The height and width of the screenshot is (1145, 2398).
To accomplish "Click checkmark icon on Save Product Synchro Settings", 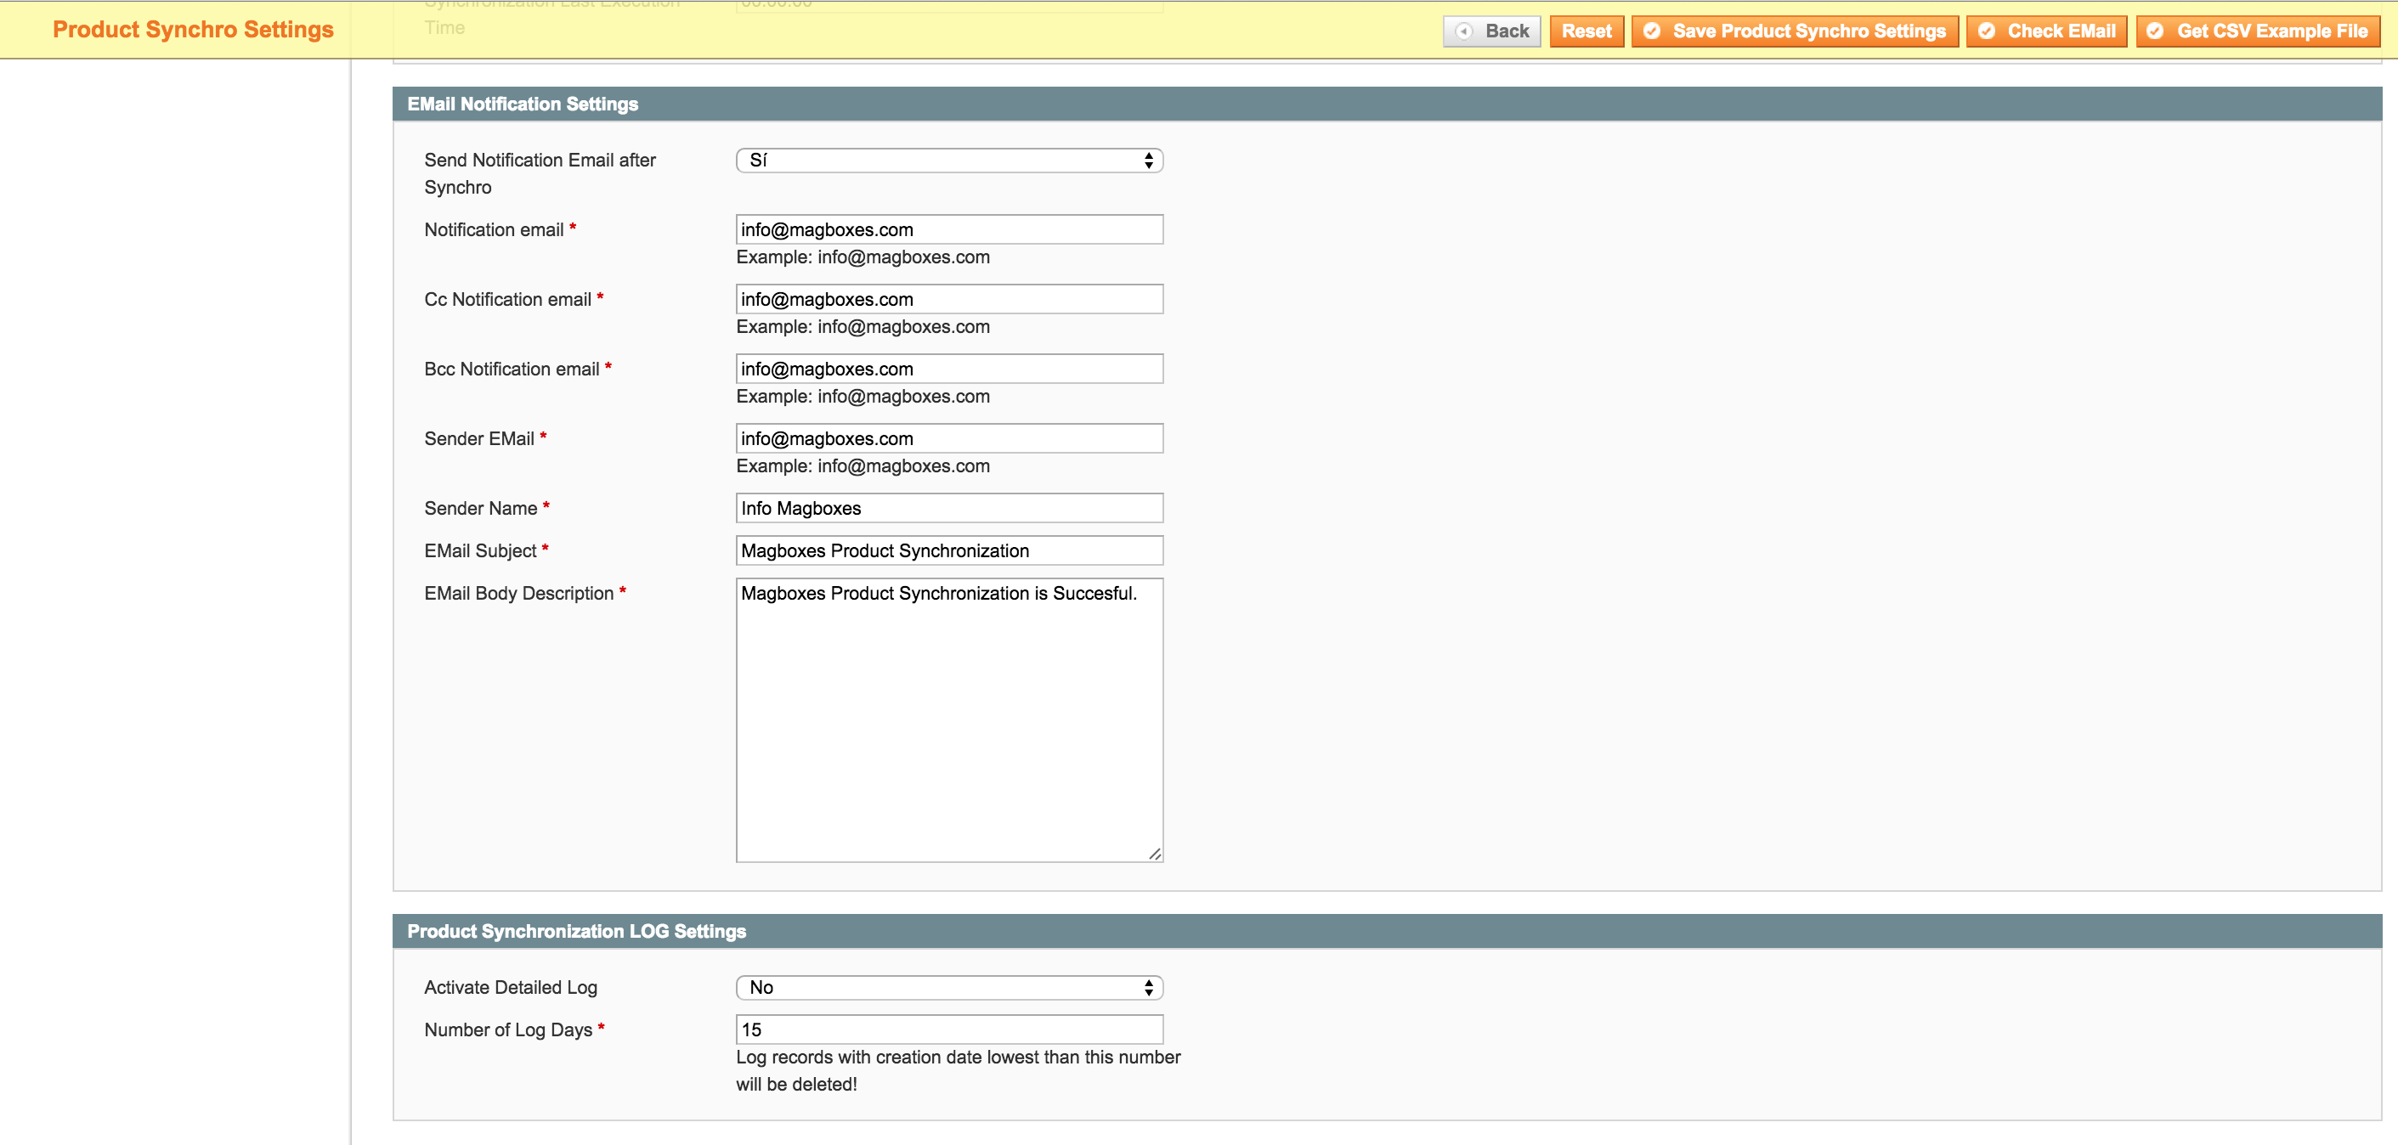I will click(x=1651, y=31).
